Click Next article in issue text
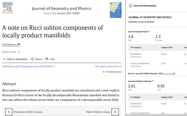The height and width of the screenshot is (116, 187). pos(98,112)
